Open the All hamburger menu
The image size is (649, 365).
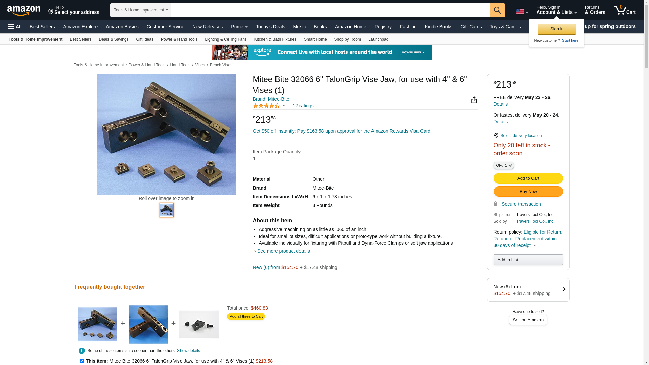(15, 27)
